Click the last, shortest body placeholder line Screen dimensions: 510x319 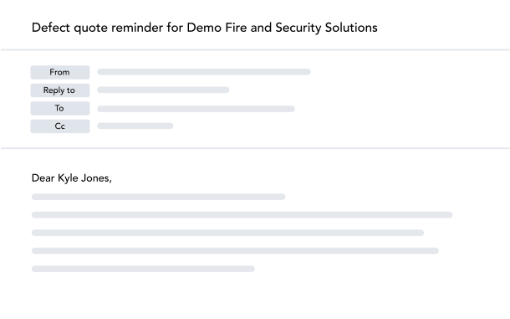(143, 269)
